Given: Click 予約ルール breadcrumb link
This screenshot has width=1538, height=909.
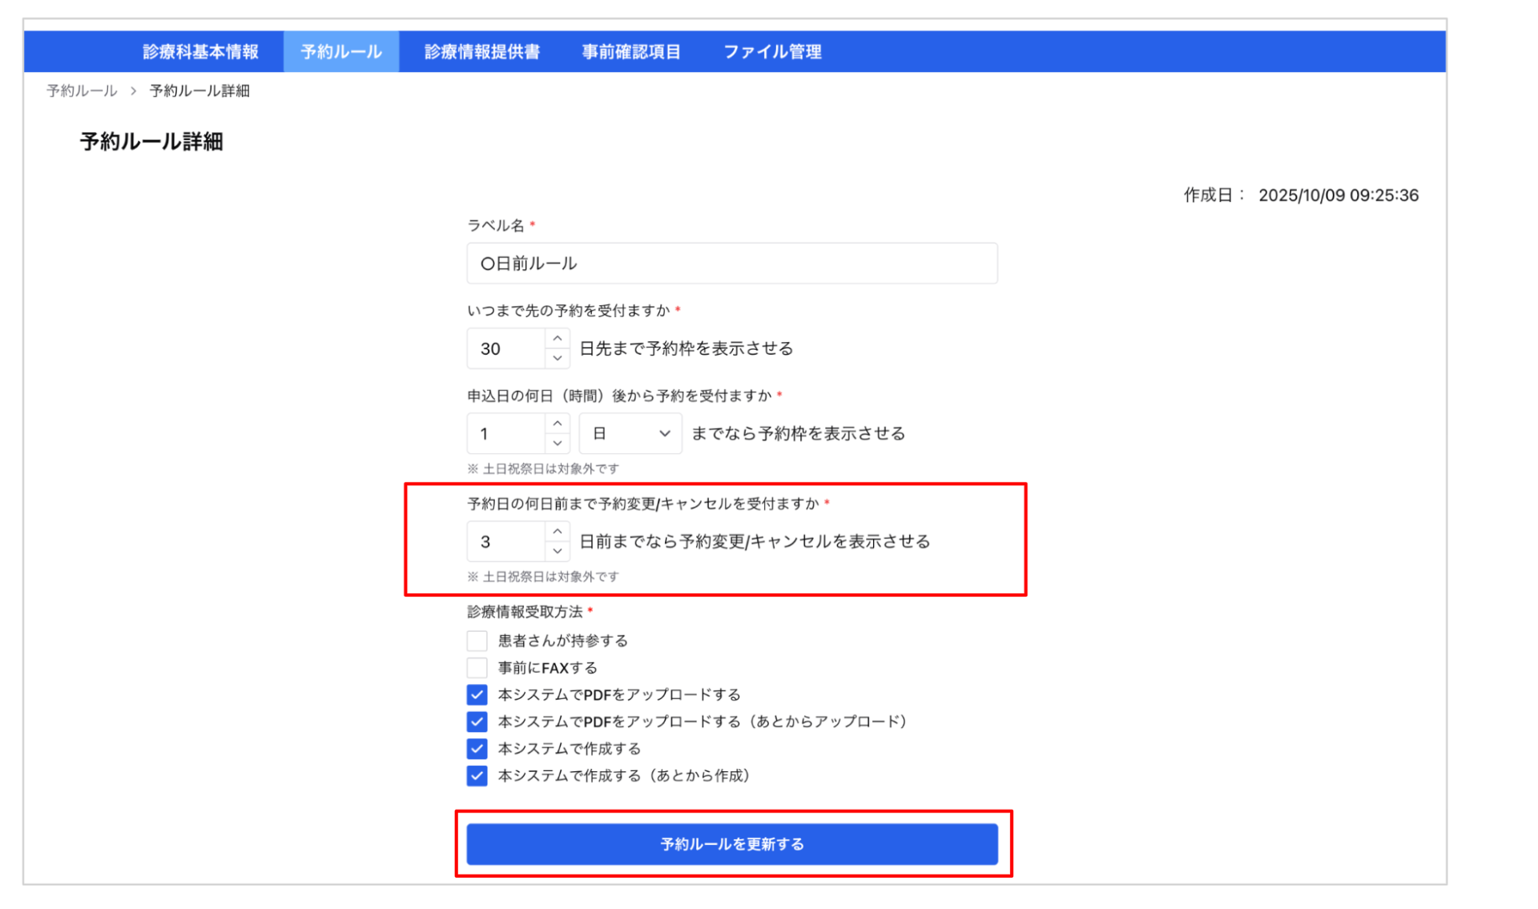Looking at the screenshot, I should pyautogui.click(x=82, y=91).
